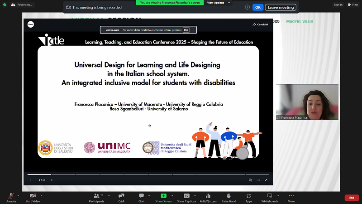Open the View menu at top right
362x204 pixels.
click(x=352, y=5)
